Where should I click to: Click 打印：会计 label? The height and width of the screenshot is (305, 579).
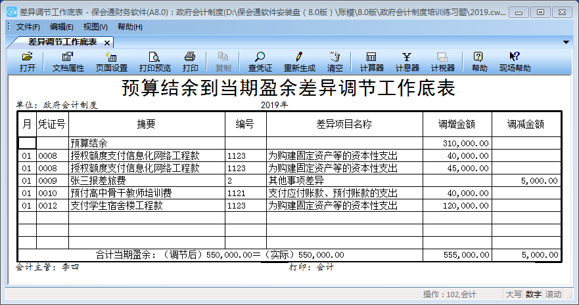[312, 267]
